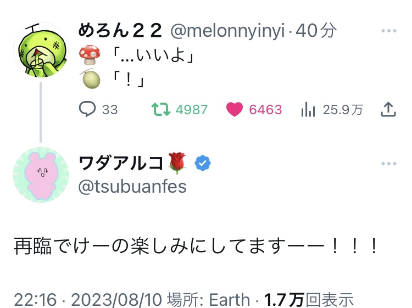Open the @tsubuanfes profile handle
412x308 pixels.
coord(132,187)
